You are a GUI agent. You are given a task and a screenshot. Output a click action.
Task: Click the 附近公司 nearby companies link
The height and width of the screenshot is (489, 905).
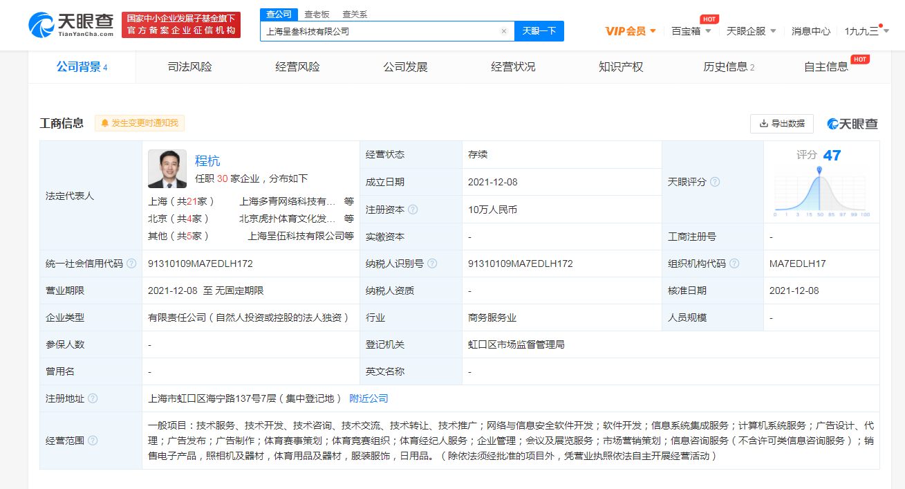point(368,398)
